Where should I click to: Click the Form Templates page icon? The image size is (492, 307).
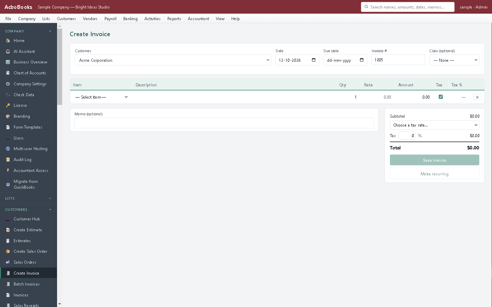(8, 127)
